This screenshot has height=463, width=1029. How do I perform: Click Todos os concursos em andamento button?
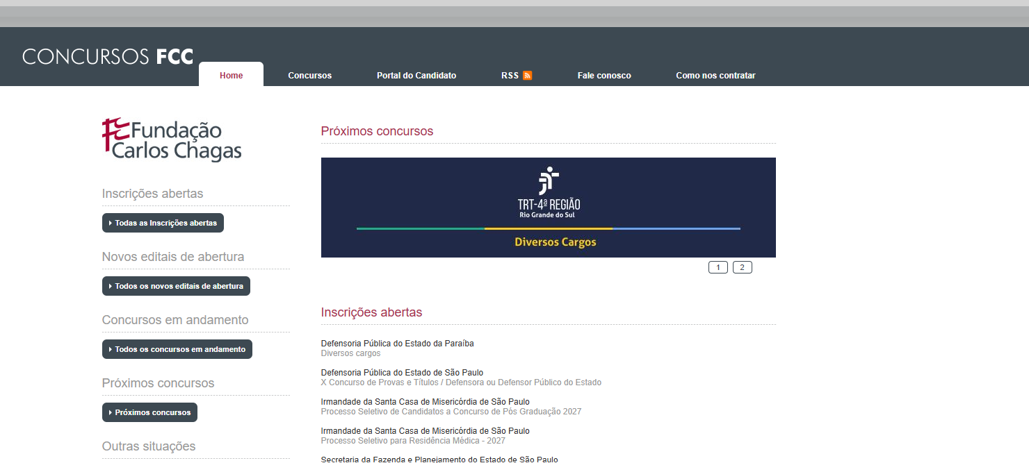tap(177, 349)
